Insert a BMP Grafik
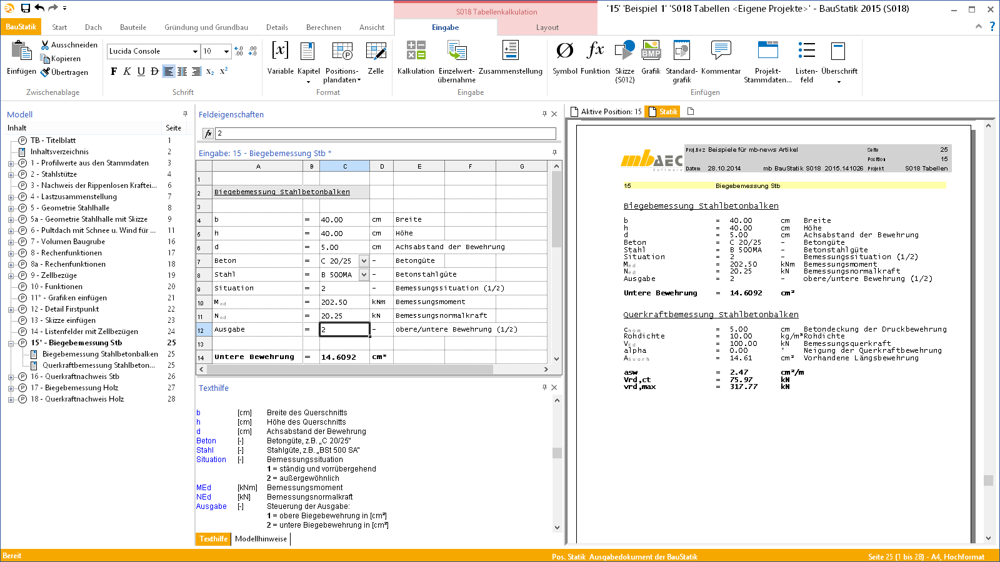This screenshot has width=1000, height=562. click(x=651, y=59)
